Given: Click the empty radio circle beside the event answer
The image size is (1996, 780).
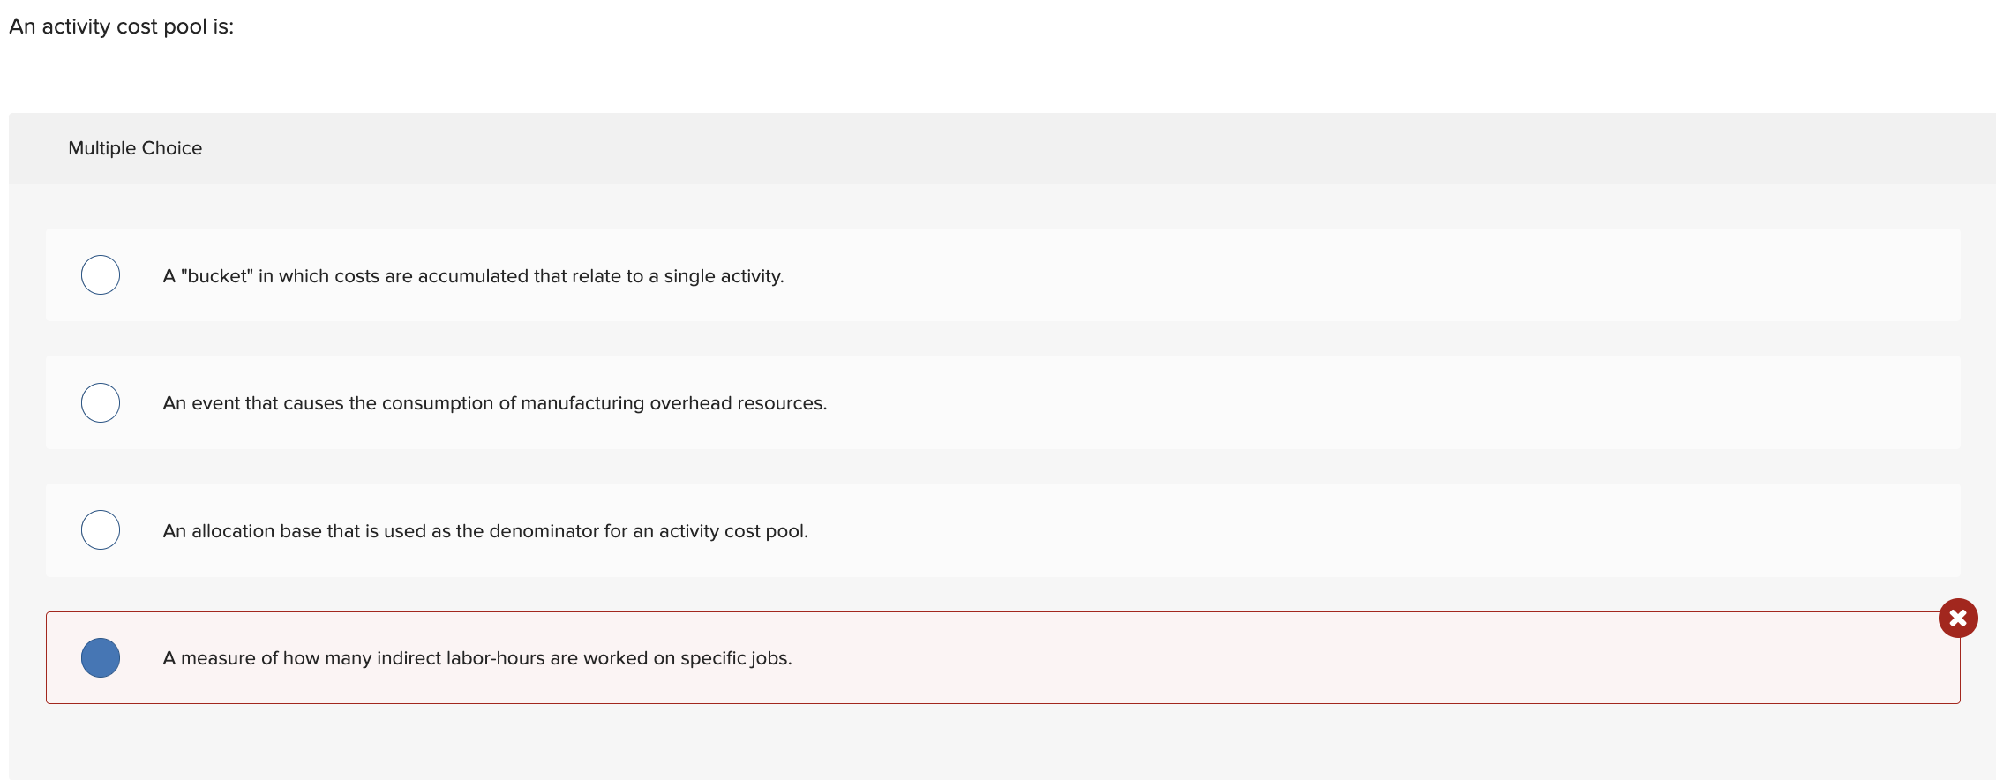Looking at the screenshot, I should (100, 402).
